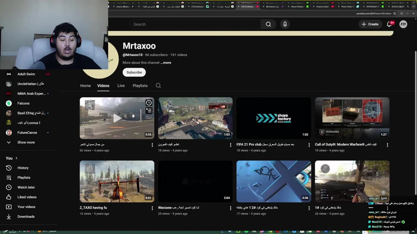Open Z_TAXO having fu video title
The width and height of the screenshot is (417, 234).
93,208
